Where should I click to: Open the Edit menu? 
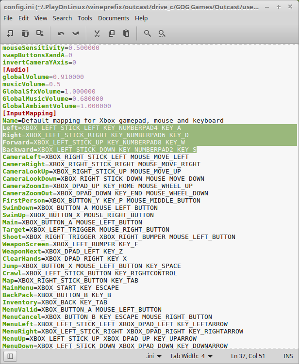pyautogui.click(x=23, y=18)
